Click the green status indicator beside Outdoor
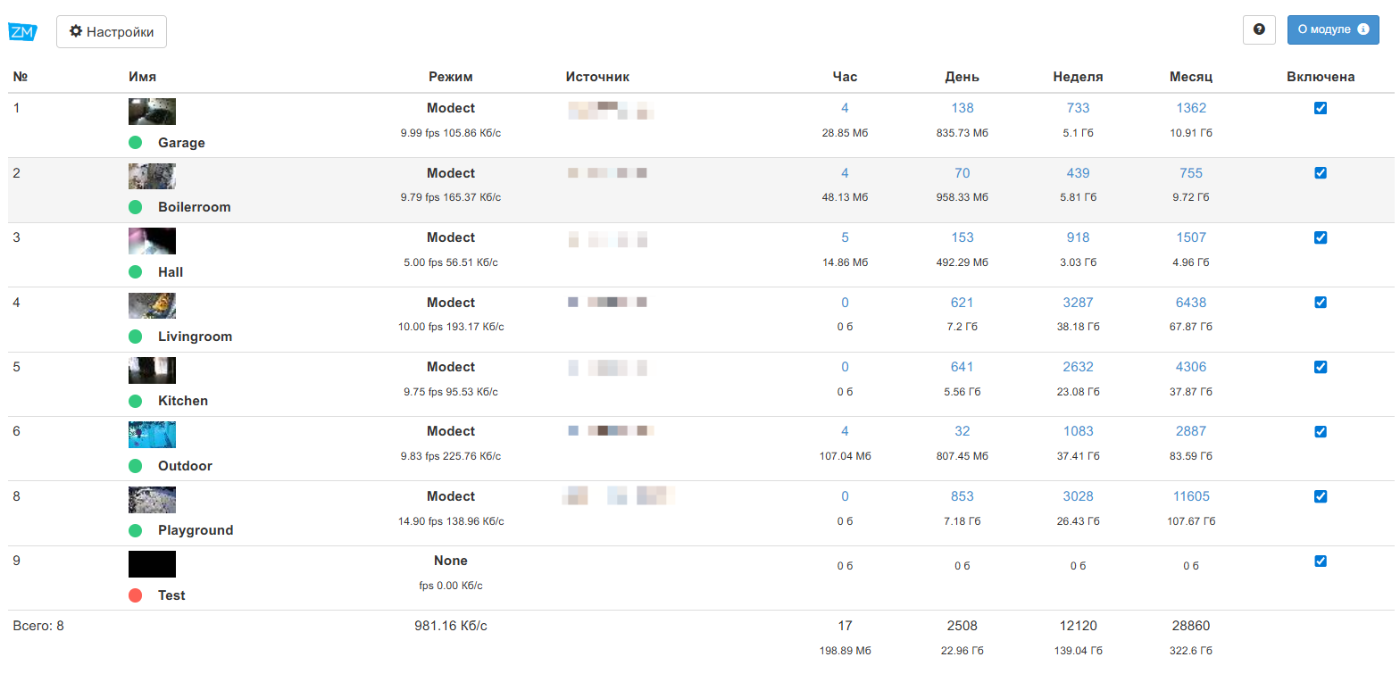The height and width of the screenshot is (682, 1400). coord(136,465)
